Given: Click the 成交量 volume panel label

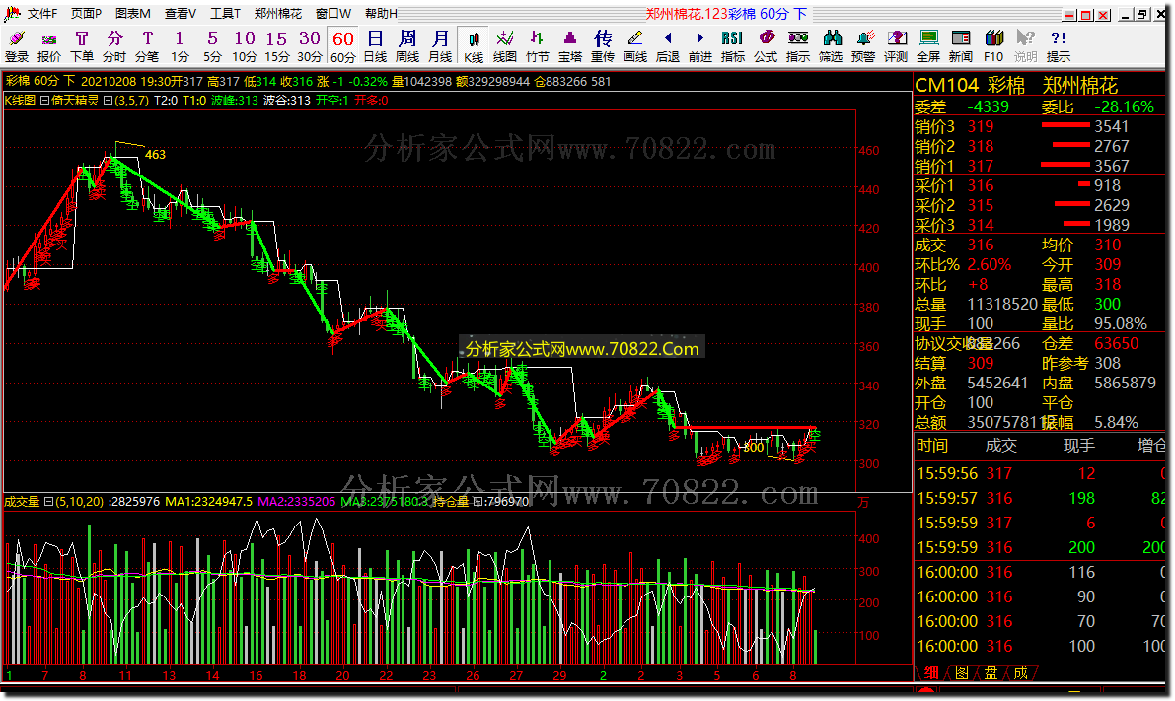Looking at the screenshot, I should tap(23, 502).
